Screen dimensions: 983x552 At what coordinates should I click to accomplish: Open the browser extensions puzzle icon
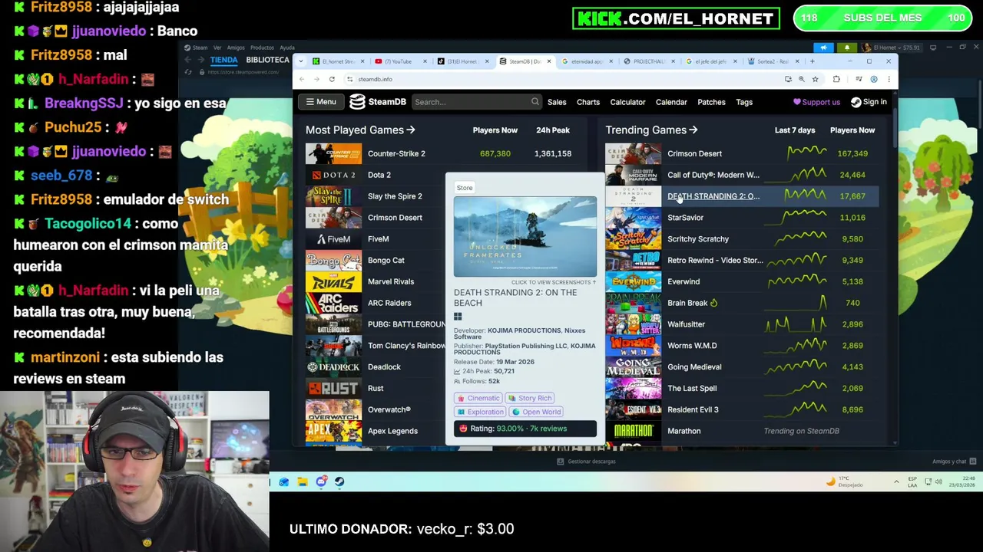(x=836, y=79)
